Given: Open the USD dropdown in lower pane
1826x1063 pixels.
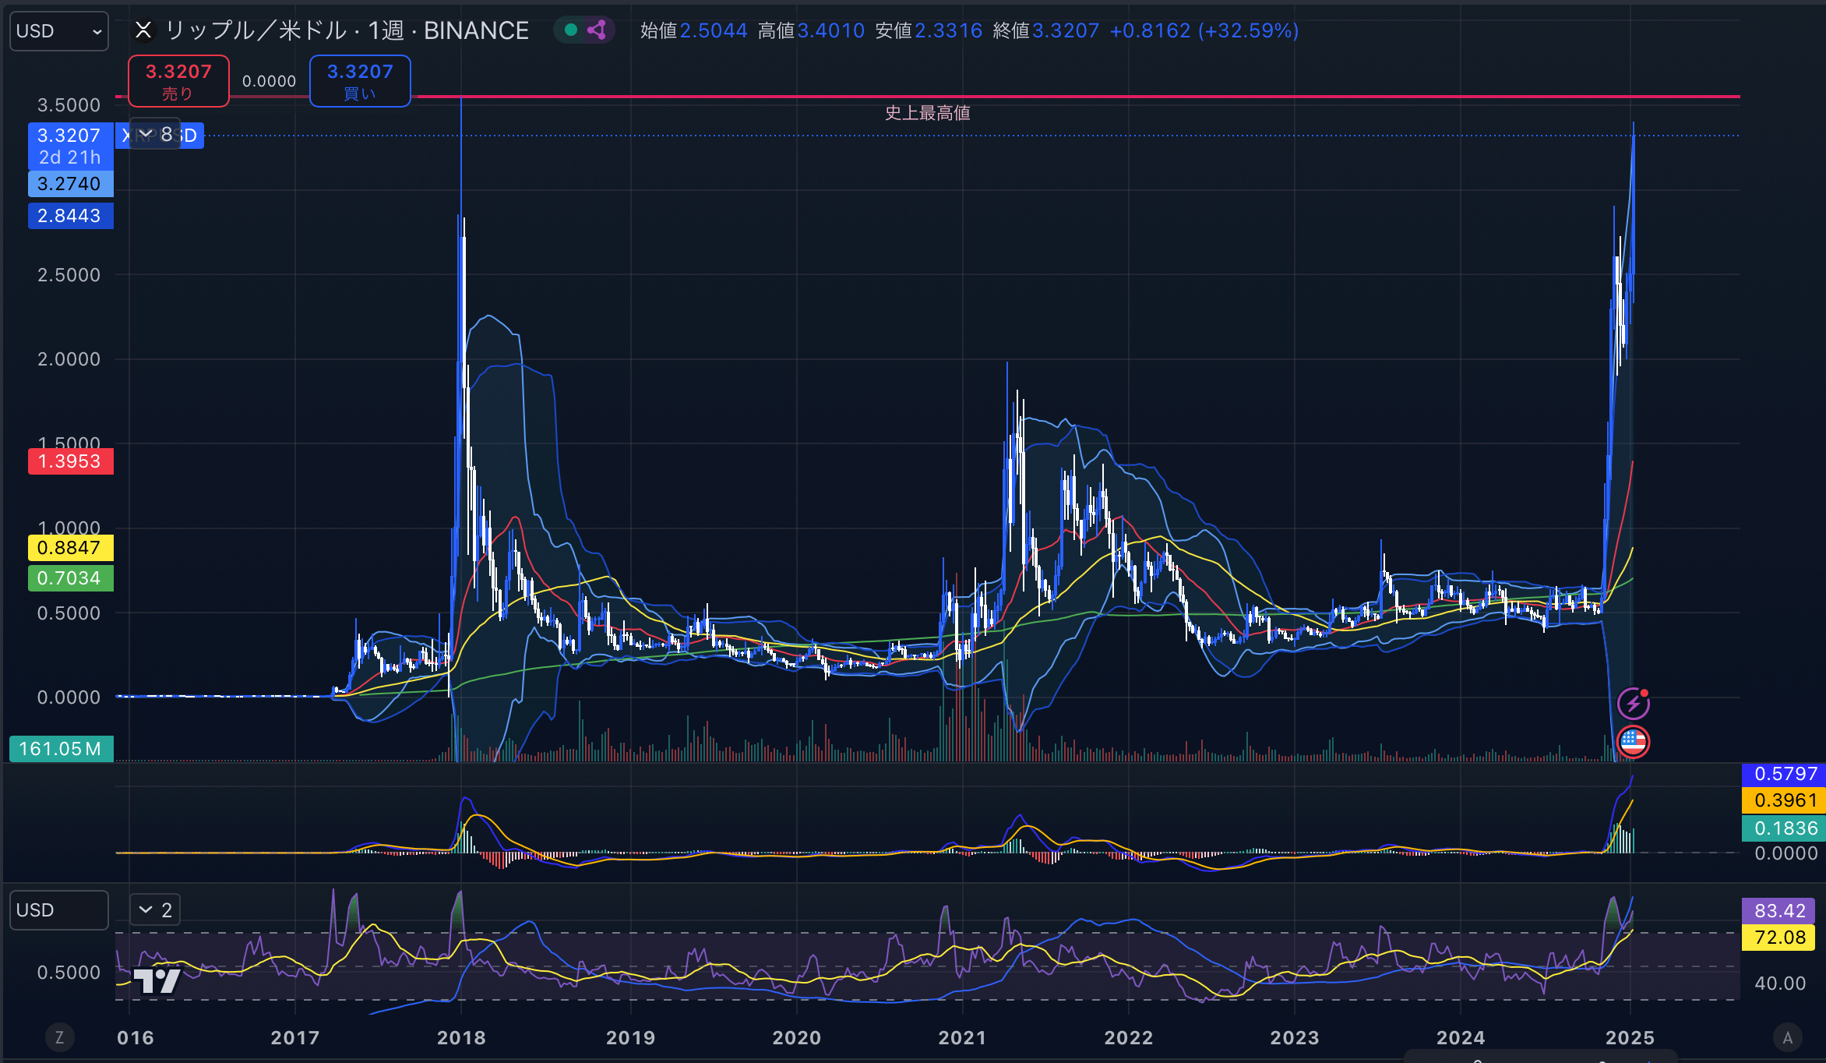Looking at the screenshot, I should pyautogui.click(x=59, y=910).
